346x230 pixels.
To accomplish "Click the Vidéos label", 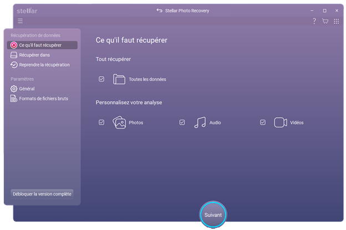I will [x=297, y=123].
